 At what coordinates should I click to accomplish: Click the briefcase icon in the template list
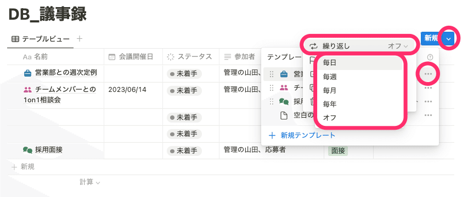coord(284,74)
